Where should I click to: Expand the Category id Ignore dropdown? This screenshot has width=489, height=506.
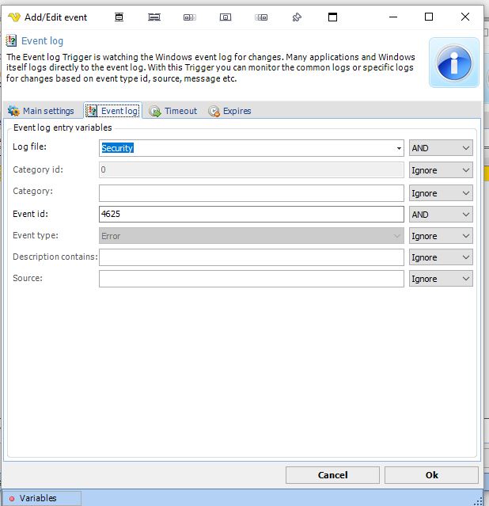(x=441, y=170)
